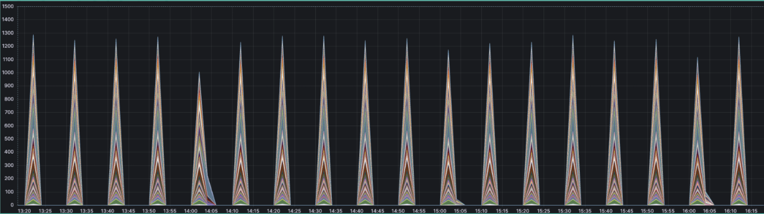The height and width of the screenshot is (214, 764).
Task: Click the y-axis label 1400
Action: click(x=8, y=19)
